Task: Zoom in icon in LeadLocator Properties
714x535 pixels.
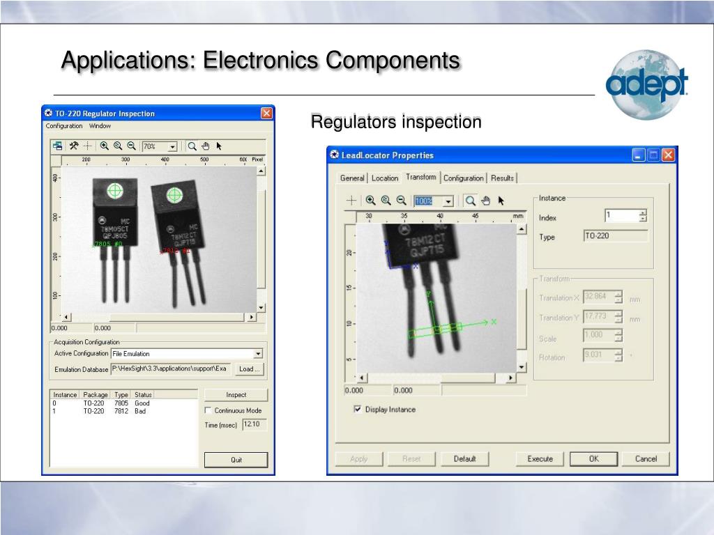Action: [x=371, y=201]
